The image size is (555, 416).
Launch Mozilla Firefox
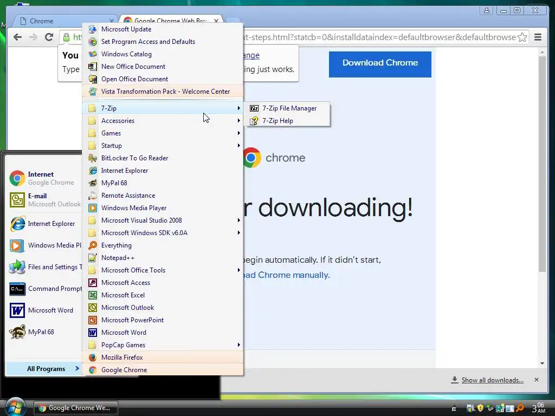[x=163, y=357]
